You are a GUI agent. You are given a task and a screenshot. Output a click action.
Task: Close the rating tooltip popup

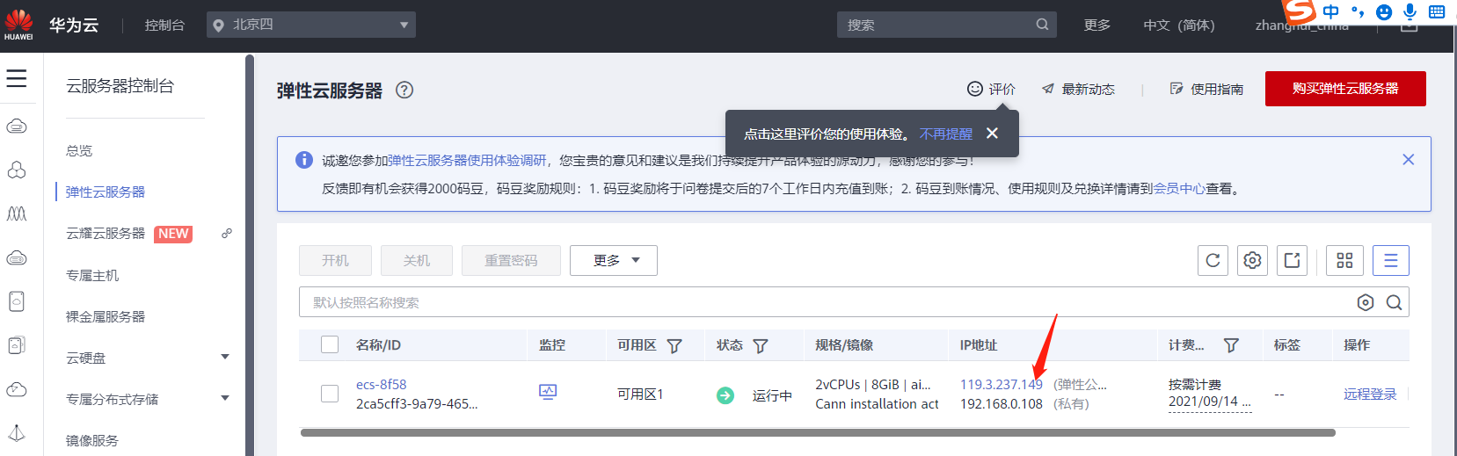click(993, 134)
